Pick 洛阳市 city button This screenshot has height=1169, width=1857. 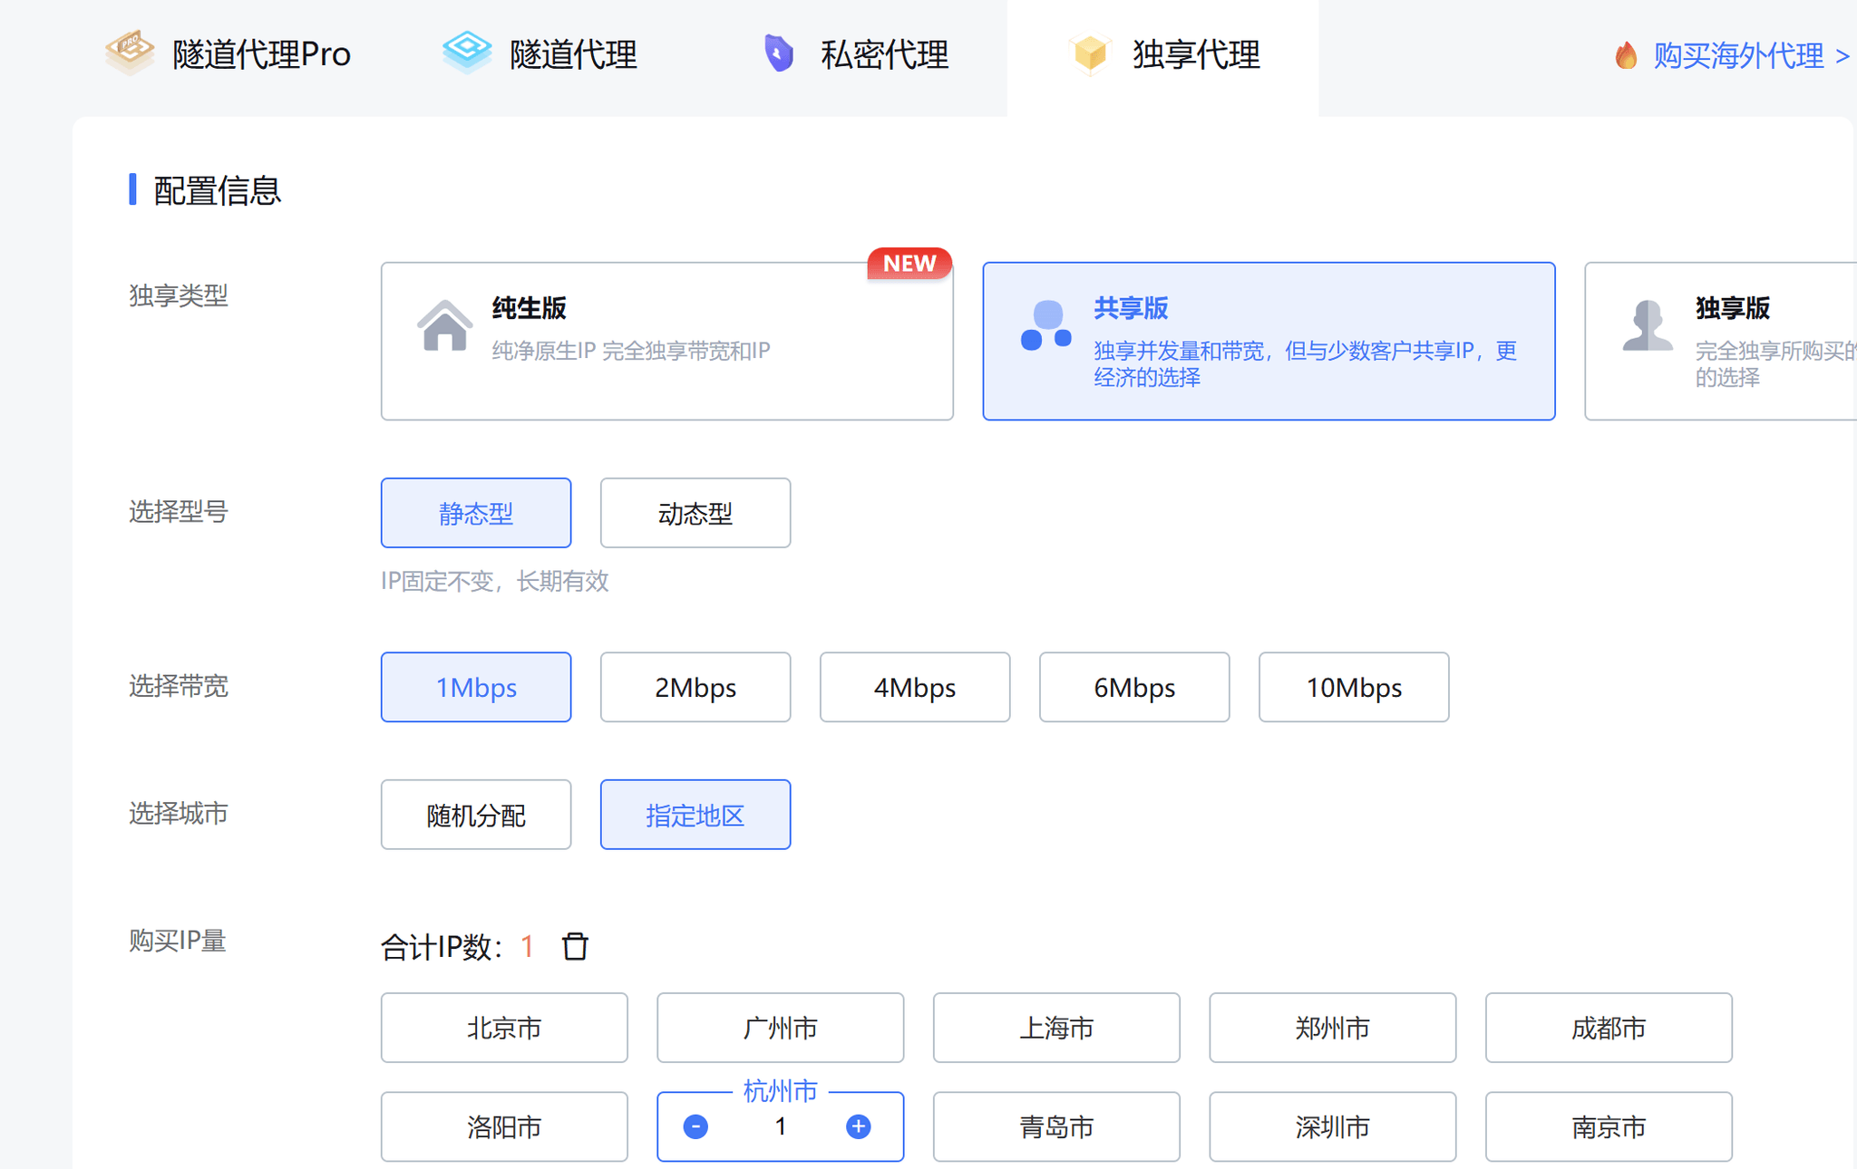(504, 1126)
